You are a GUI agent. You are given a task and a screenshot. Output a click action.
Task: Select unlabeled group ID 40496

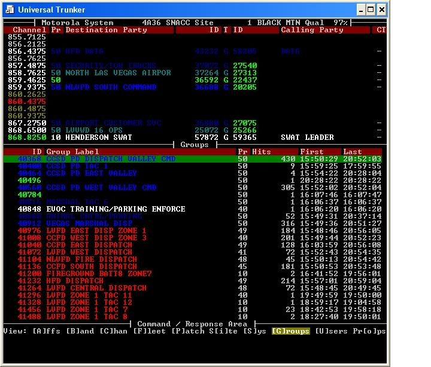click(x=193, y=180)
